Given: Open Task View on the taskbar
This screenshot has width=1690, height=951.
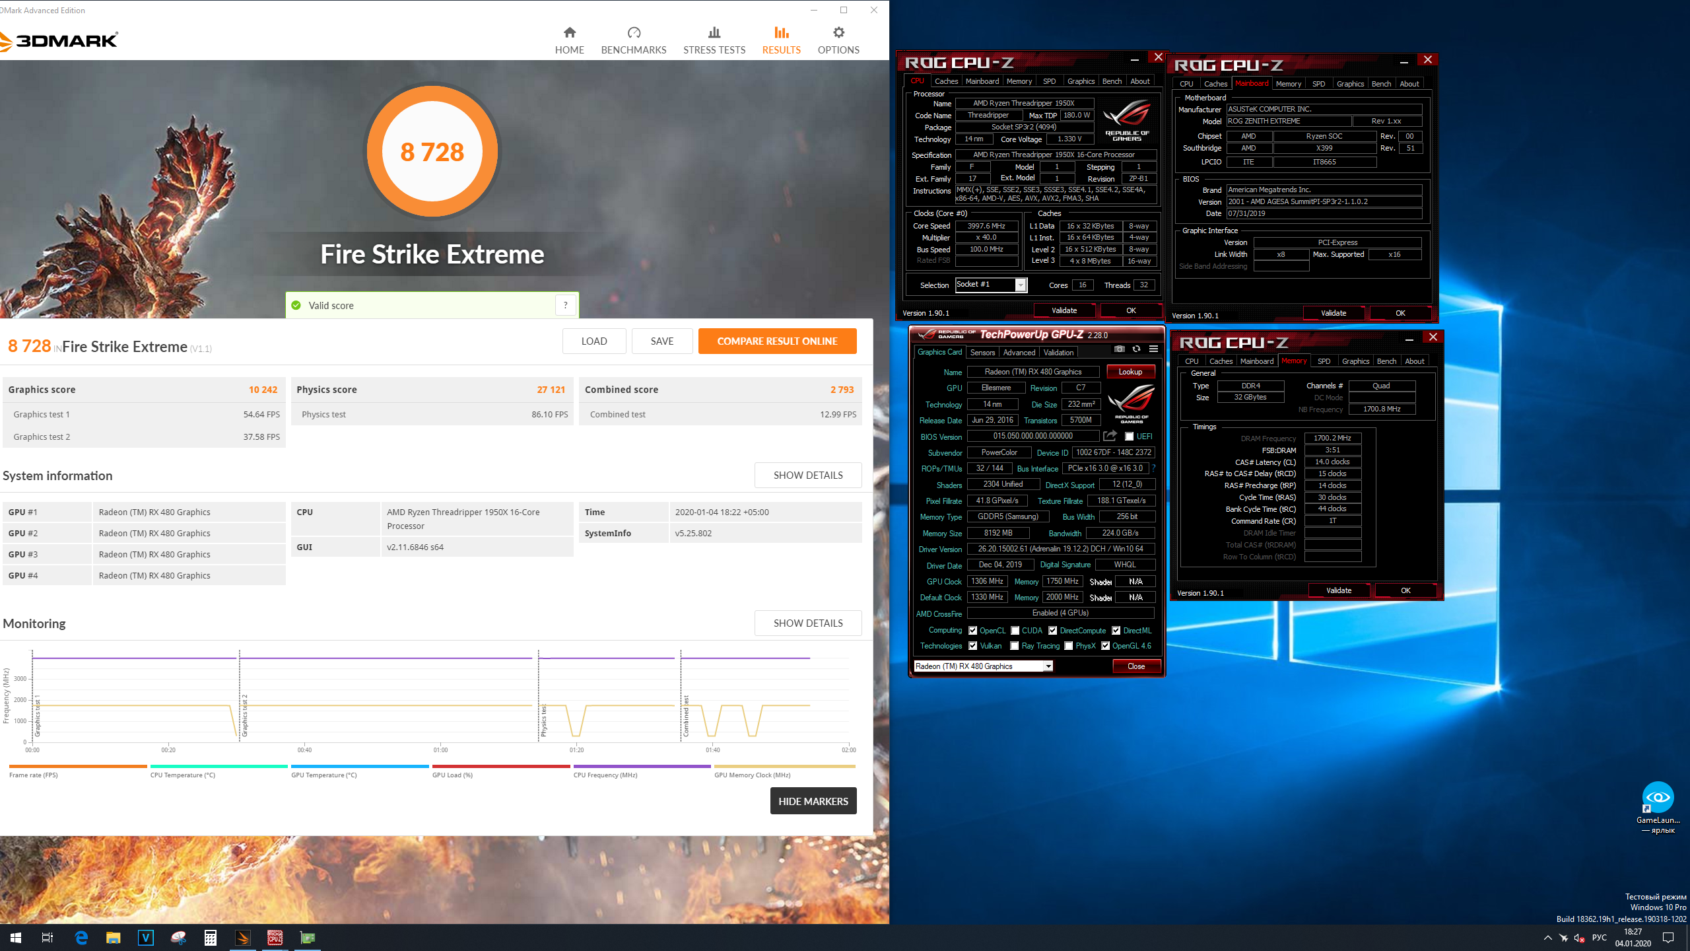Looking at the screenshot, I should click(48, 937).
